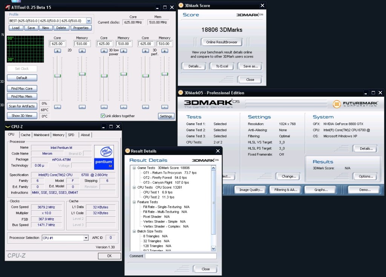Click Default button in ATITool

22,78
